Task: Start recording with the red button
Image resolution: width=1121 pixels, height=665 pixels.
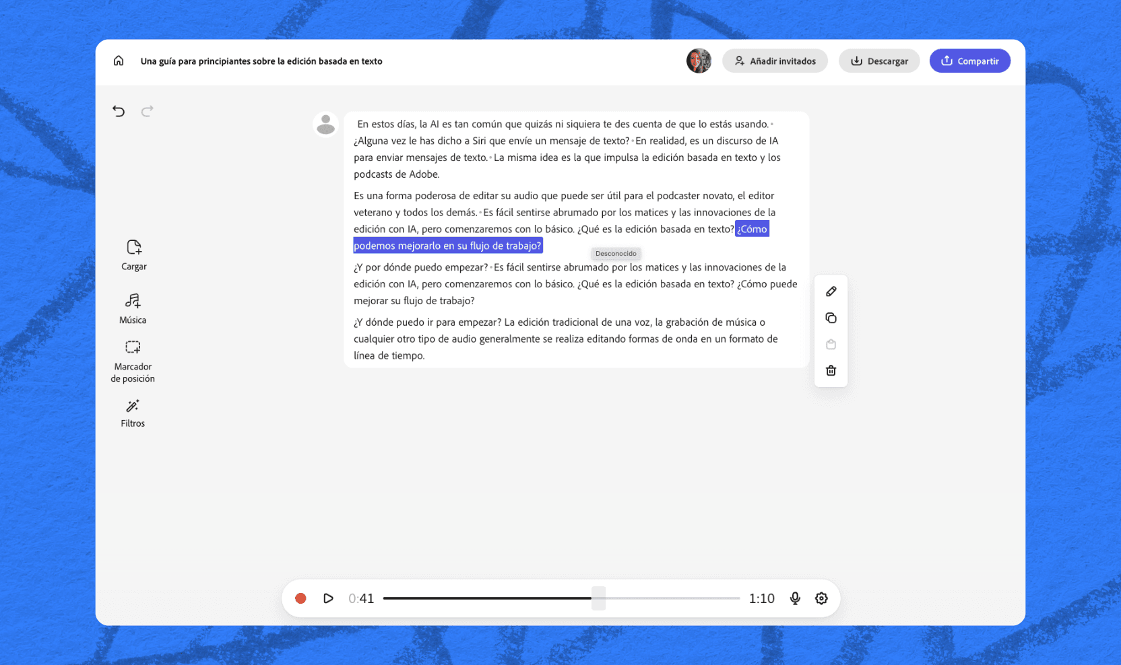Action: (x=300, y=598)
